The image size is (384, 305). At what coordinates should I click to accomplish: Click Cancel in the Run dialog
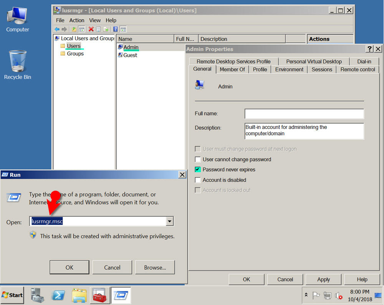112,267
